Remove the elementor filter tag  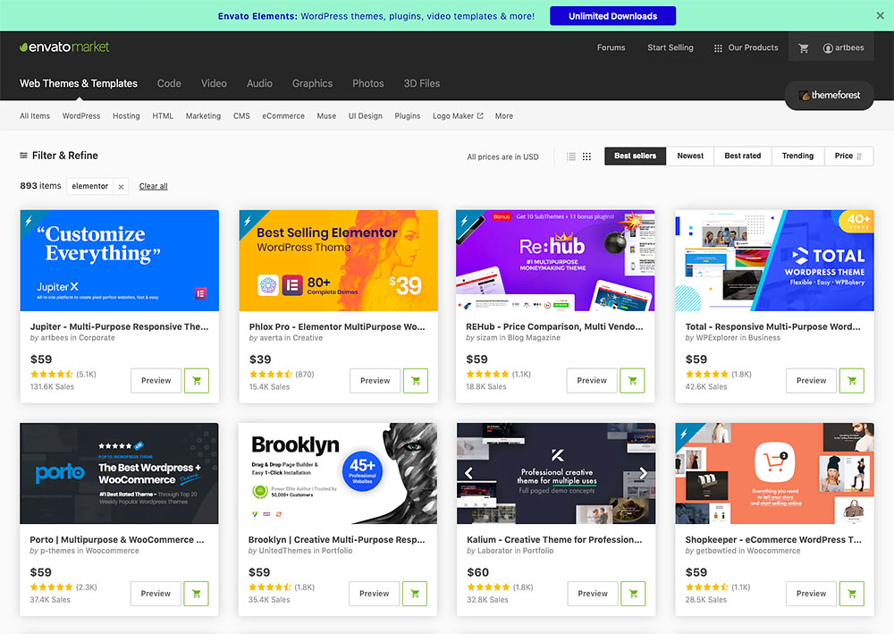pos(121,186)
